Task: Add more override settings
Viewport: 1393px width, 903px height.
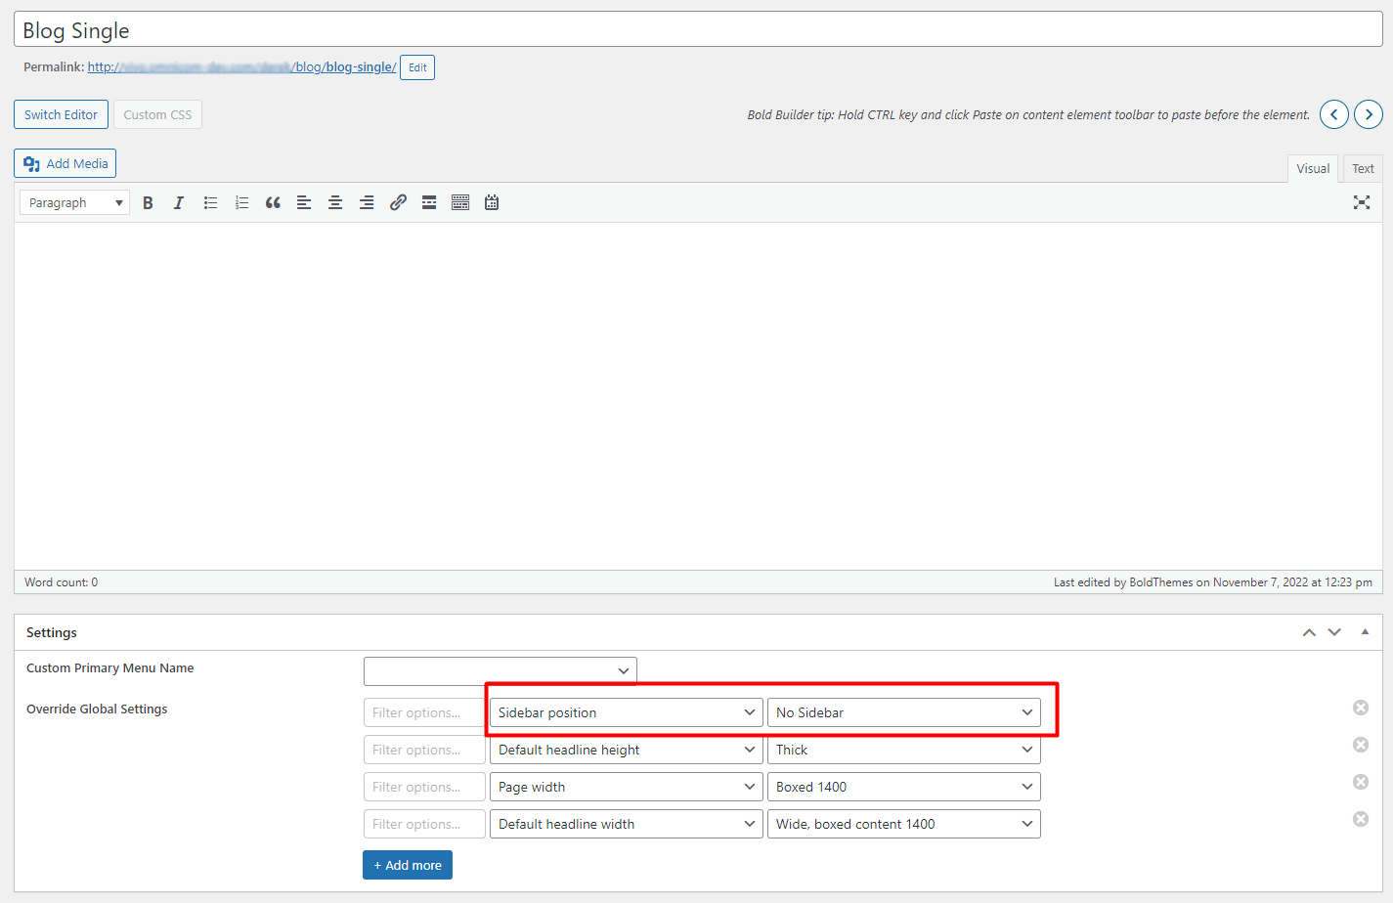Action: coord(408,865)
